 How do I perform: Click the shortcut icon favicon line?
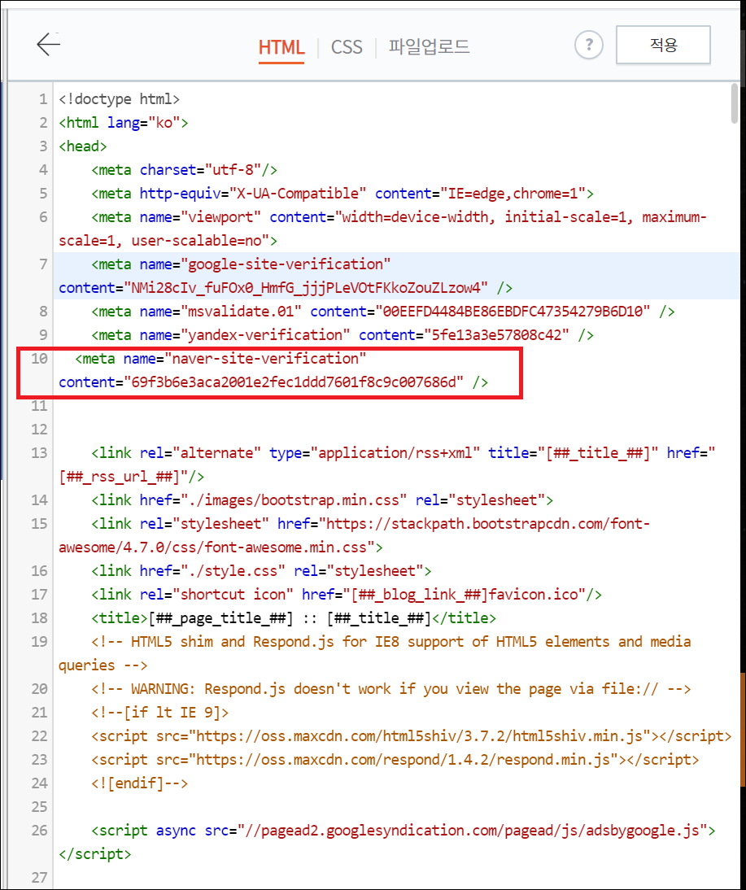click(347, 594)
